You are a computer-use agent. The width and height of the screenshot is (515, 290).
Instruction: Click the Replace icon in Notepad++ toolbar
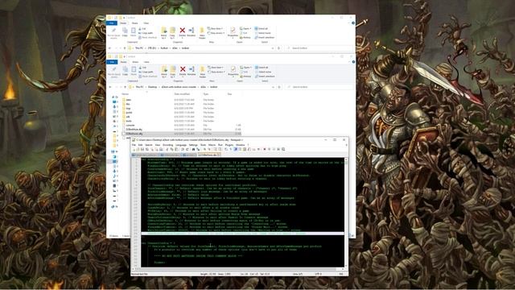[x=198, y=149]
